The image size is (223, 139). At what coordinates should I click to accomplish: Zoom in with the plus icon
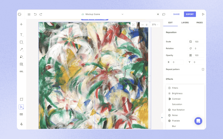coord(146,25)
